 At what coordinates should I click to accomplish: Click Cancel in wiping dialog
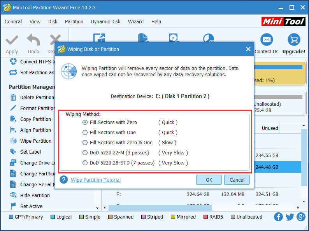[x=237, y=180]
